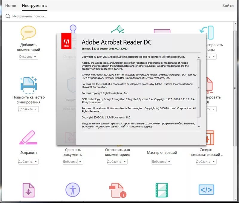Select the purple print production document icon
This screenshot has width=239, height=203.
[x=28, y=190]
